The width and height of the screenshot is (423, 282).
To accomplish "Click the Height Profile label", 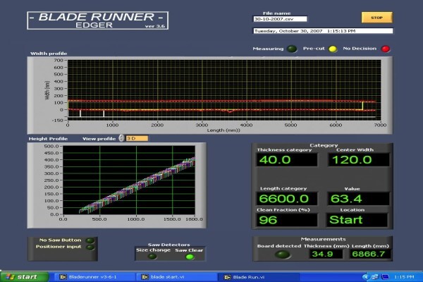I will (x=48, y=139).
